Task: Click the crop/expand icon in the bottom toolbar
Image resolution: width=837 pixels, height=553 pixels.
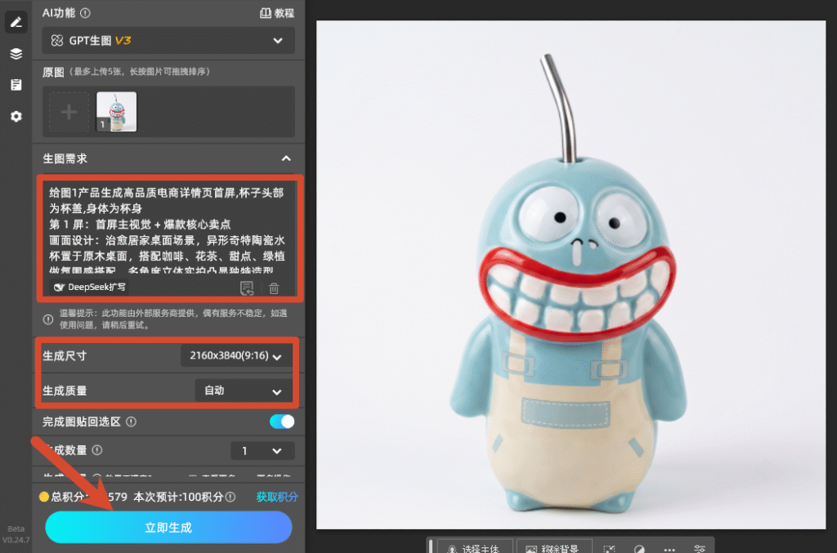Action: [609, 549]
